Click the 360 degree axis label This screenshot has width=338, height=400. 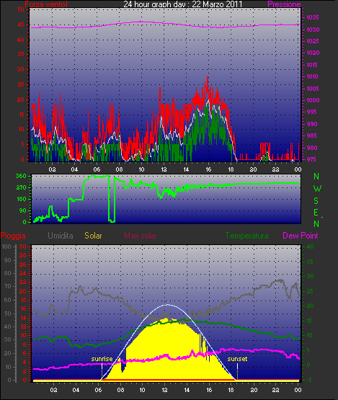click(21, 176)
